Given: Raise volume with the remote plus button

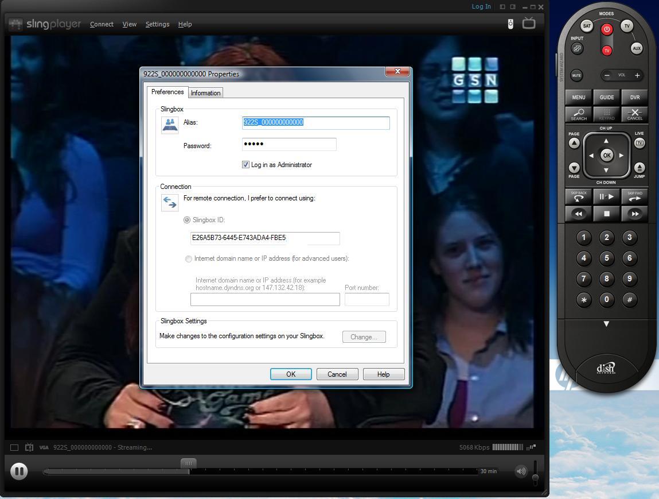Looking at the screenshot, I should coord(637,75).
